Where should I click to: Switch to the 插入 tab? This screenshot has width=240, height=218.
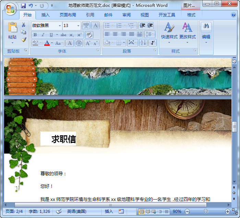click(x=46, y=15)
